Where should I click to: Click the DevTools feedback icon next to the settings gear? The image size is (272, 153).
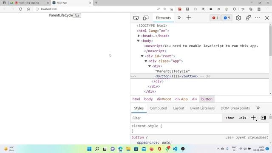(x=248, y=18)
